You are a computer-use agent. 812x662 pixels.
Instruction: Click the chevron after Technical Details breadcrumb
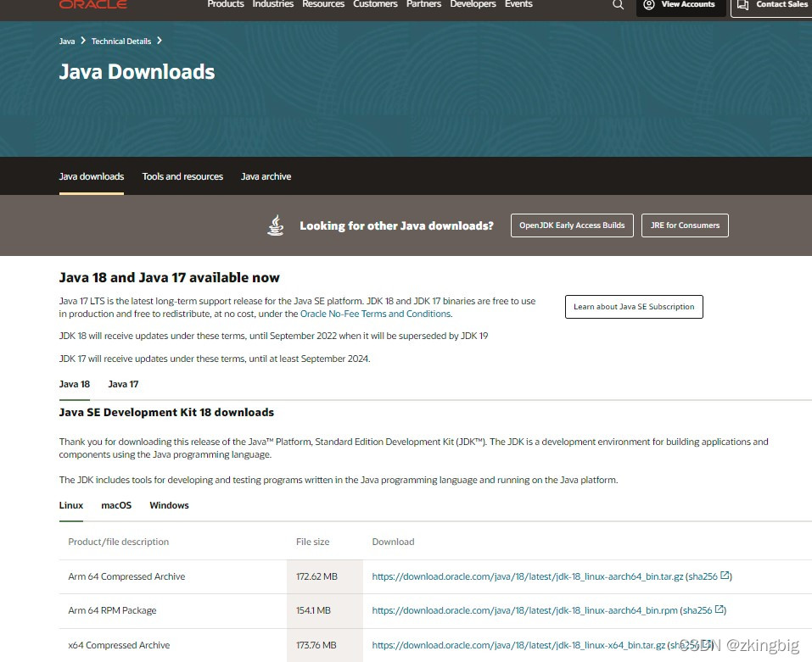[x=160, y=41]
